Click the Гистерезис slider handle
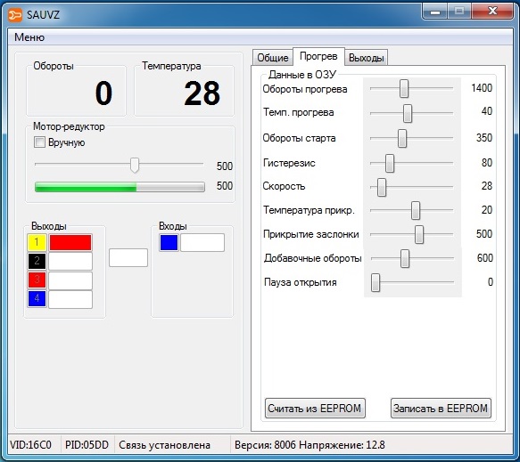The width and height of the screenshot is (520, 462). (390, 163)
